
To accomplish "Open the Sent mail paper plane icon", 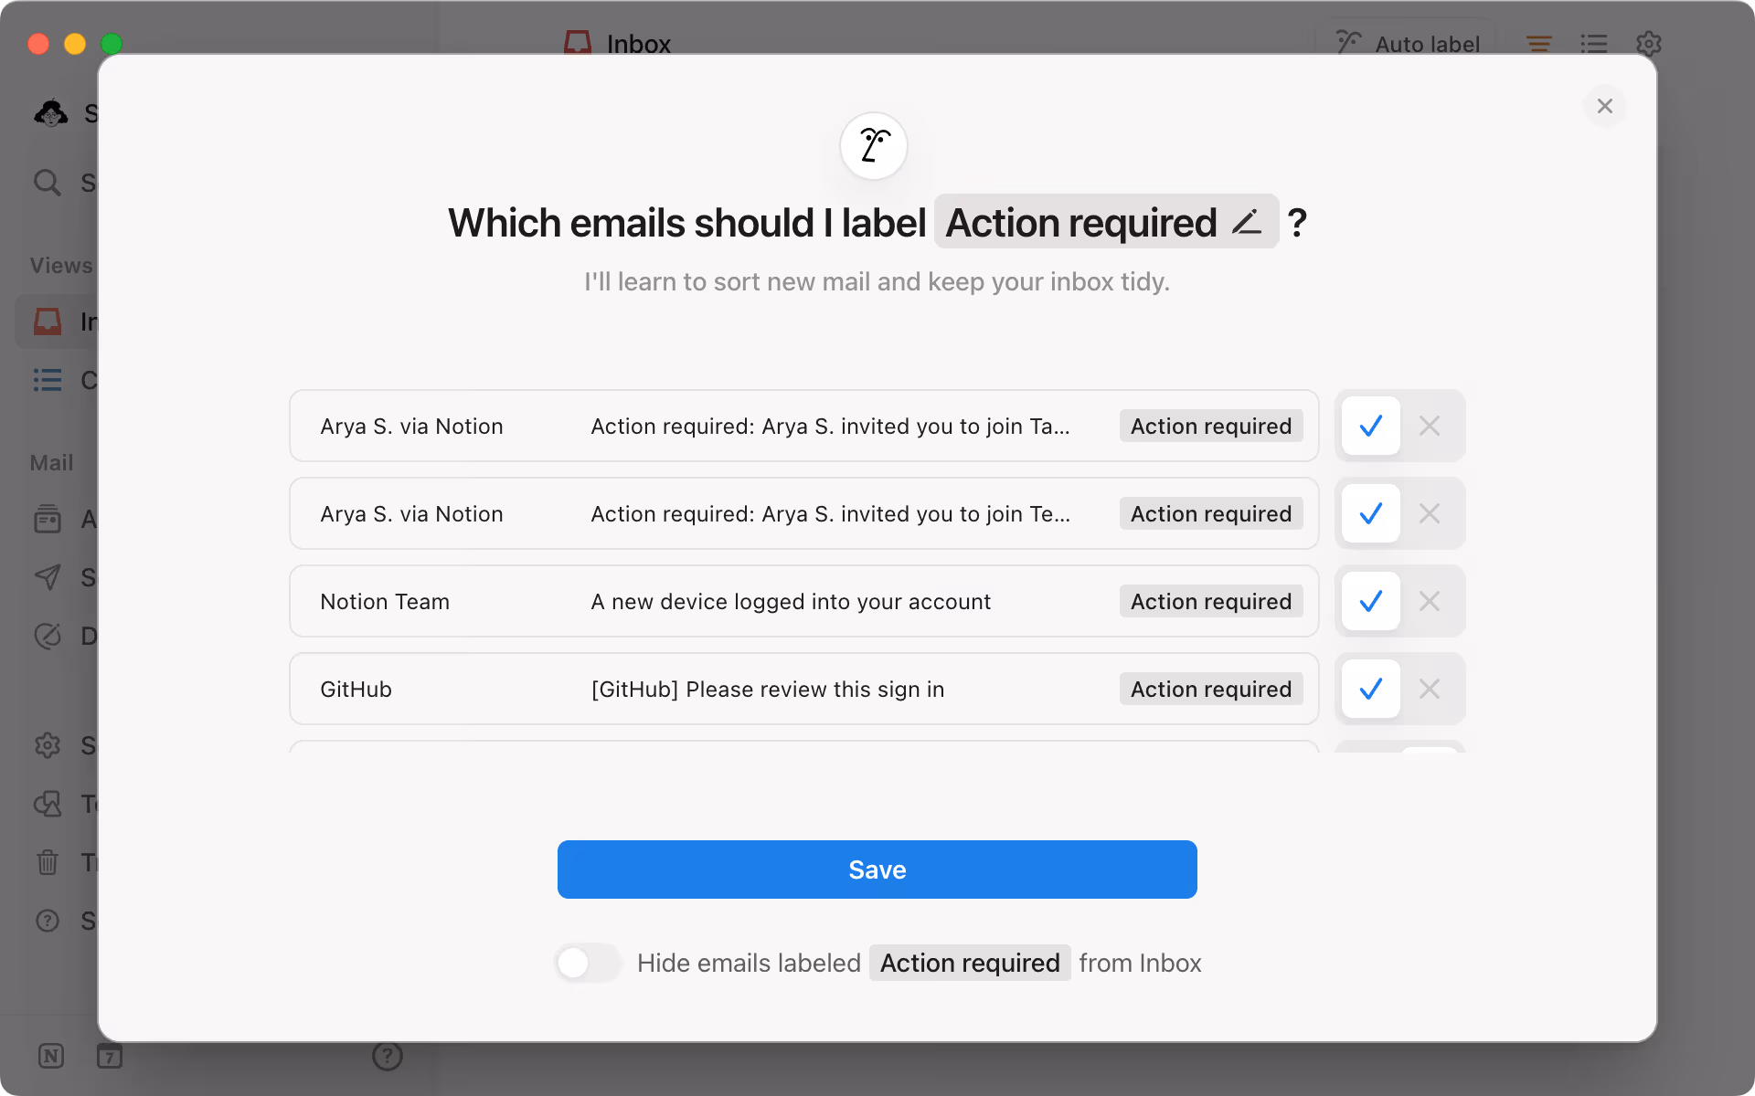I will coord(48,577).
